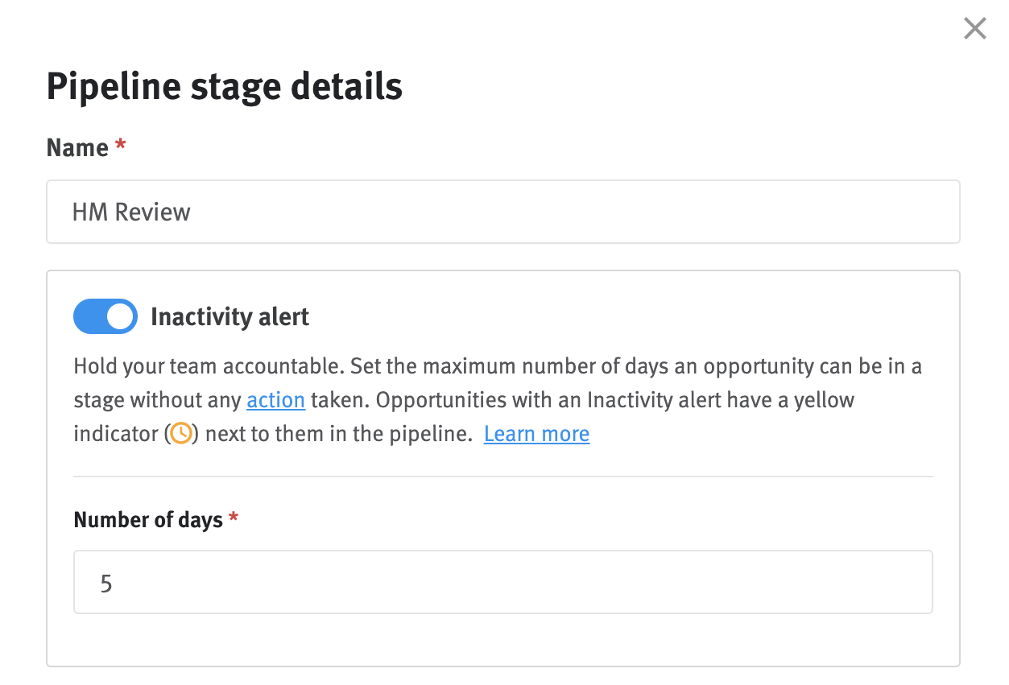Open the "action" hyperlink
1009x685 pixels.
pos(275,399)
